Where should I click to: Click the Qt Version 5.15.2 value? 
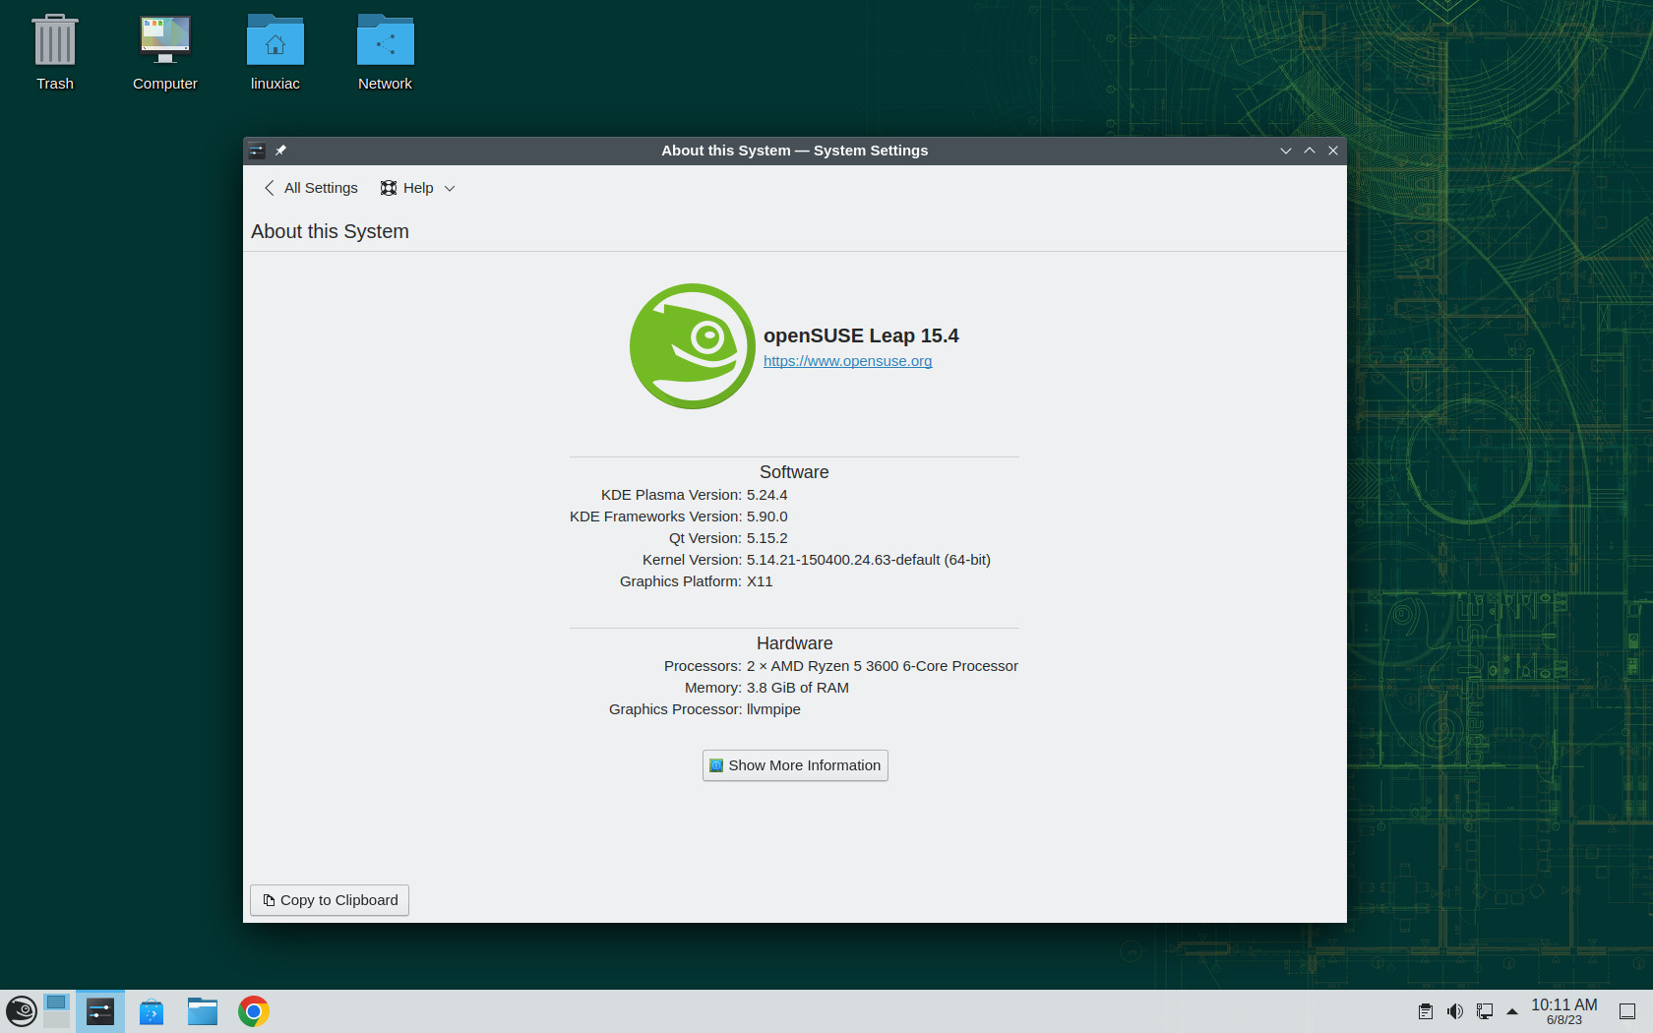tap(767, 538)
